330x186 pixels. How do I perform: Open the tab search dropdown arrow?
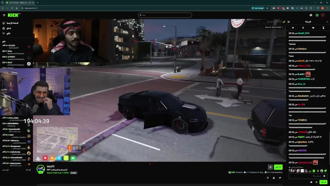pos(2,3)
